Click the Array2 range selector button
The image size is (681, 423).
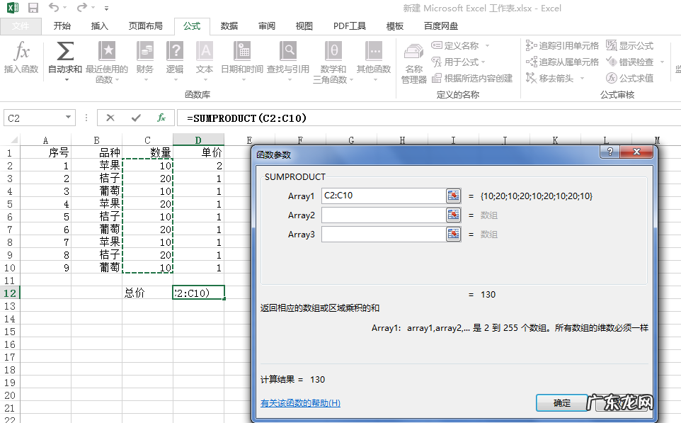tap(453, 215)
